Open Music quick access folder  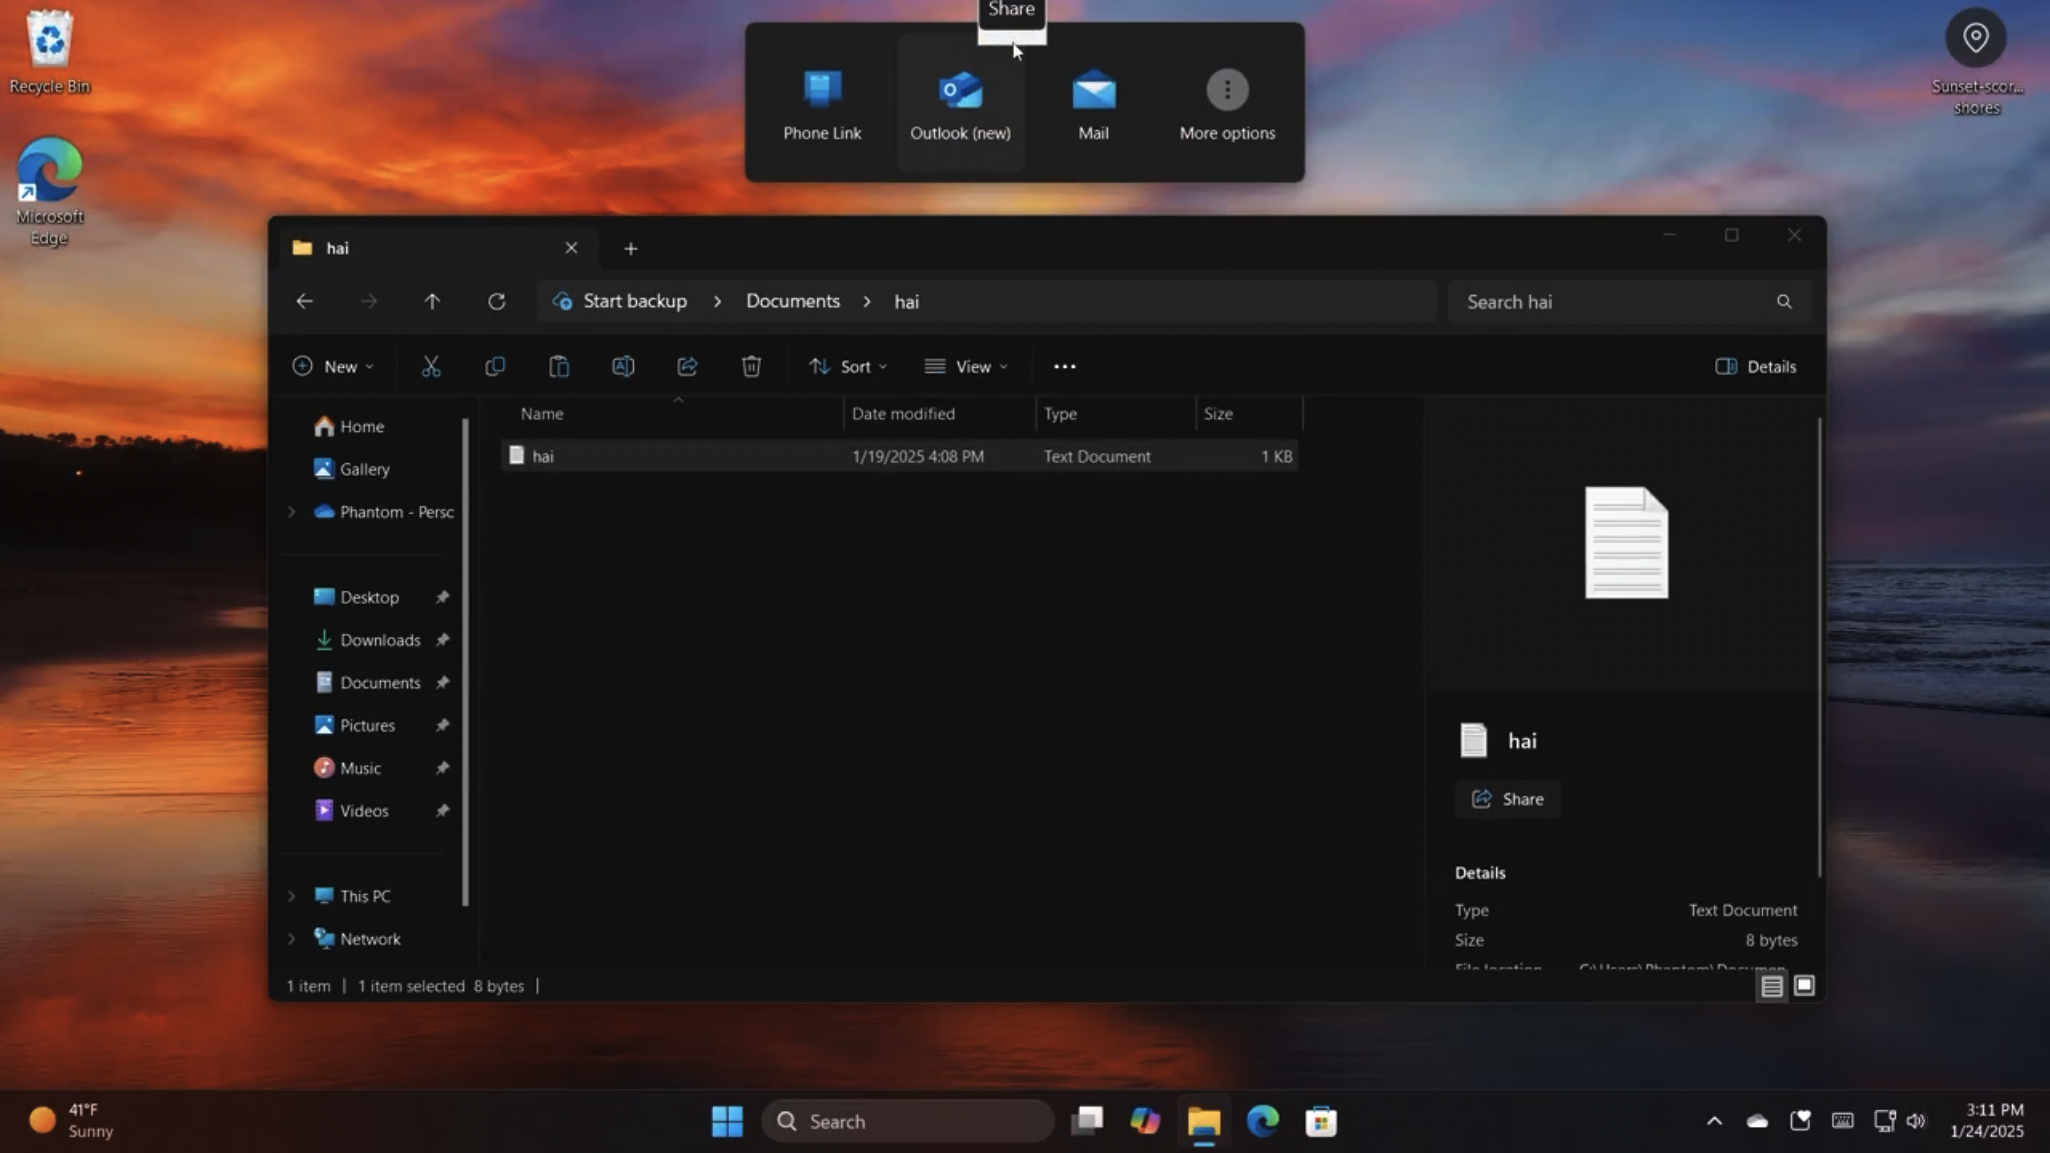(360, 769)
